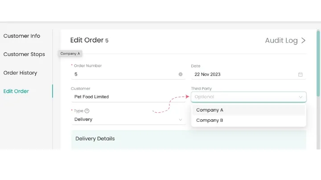
Task: Open the Audit Log link
Action: [281, 40]
